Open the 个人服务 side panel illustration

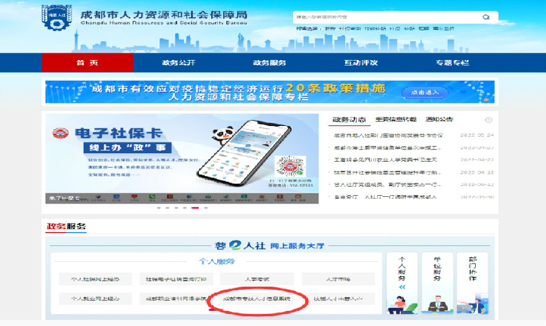coord(402,304)
